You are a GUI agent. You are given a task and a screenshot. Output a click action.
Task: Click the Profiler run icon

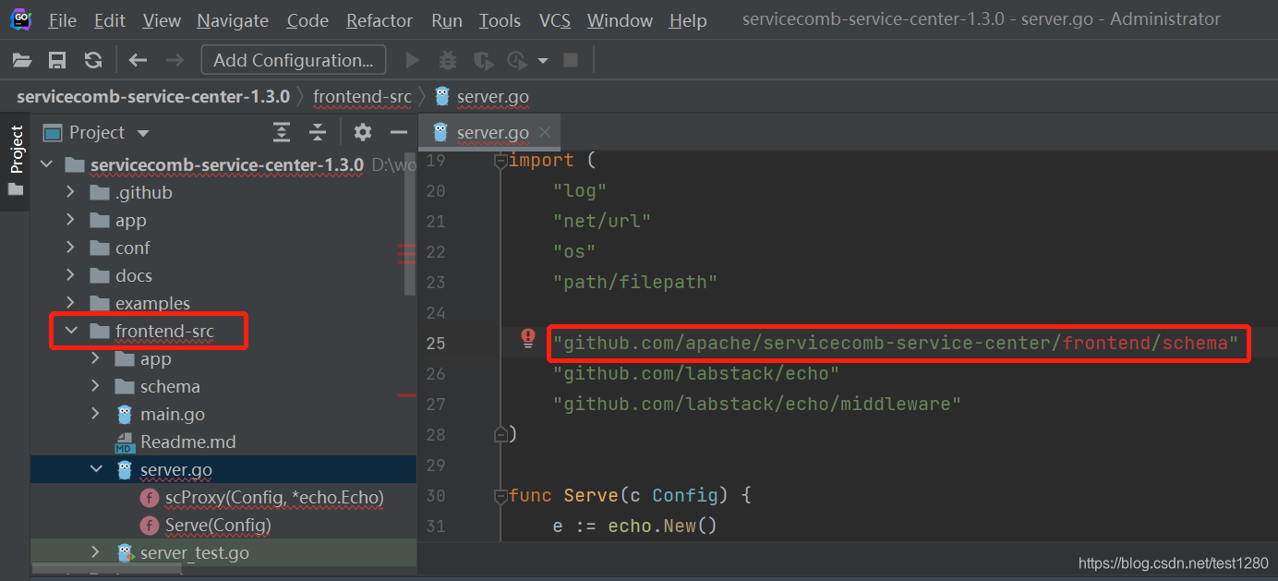tap(516, 60)
